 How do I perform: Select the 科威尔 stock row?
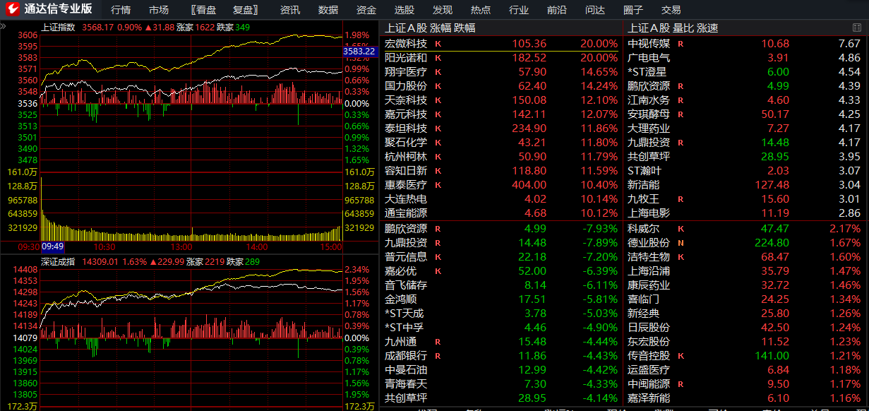(x=745, y=229)
